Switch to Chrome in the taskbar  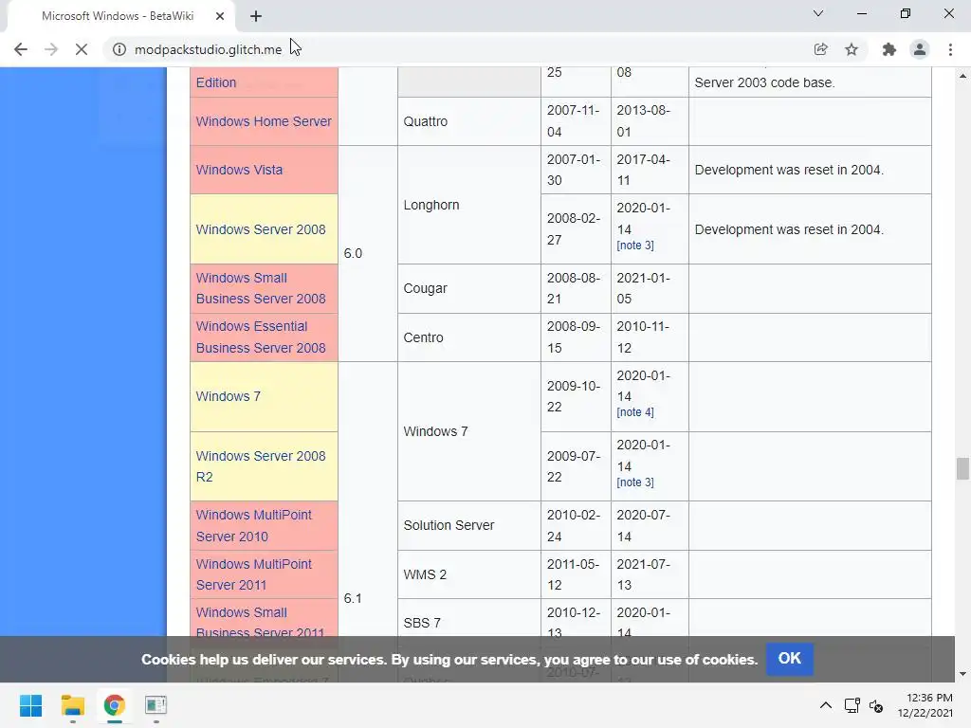(115, 705)
